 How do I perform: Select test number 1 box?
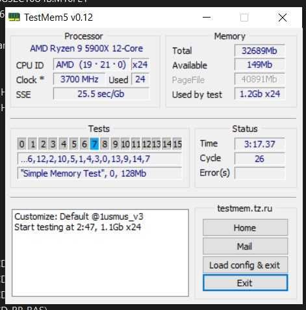pyautogui.click(x=32, y=144)
